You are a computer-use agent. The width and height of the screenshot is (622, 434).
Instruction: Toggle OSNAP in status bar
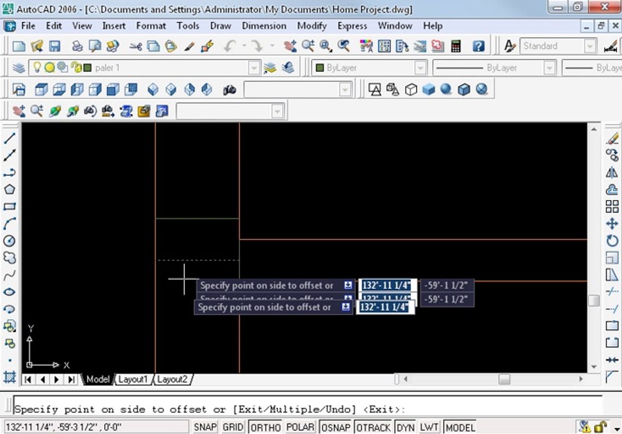coord(336,427)
